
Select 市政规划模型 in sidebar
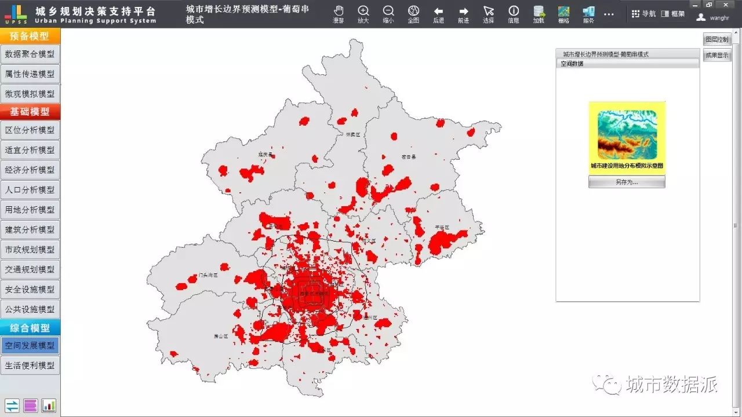(30, 250)
